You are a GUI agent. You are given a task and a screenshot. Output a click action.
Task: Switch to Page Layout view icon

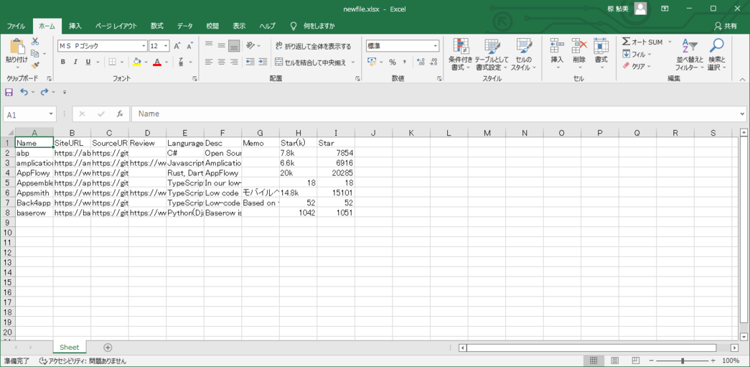click(x=614, y=361)
